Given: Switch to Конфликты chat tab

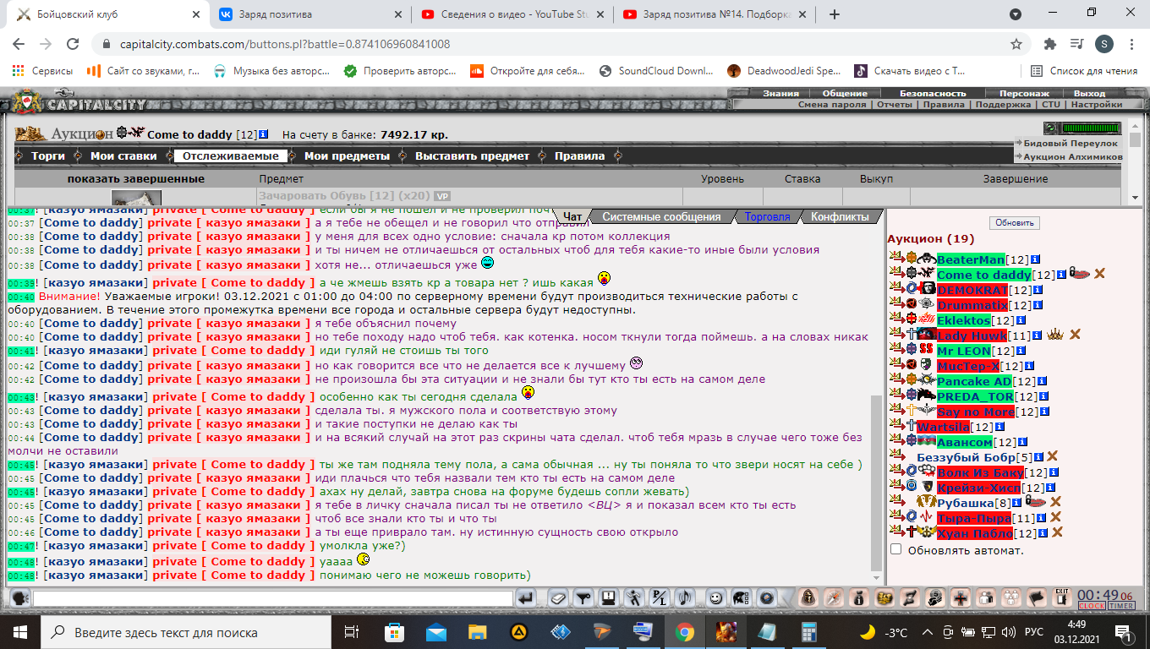Looking at the screenshot, I should pos(840,217).
